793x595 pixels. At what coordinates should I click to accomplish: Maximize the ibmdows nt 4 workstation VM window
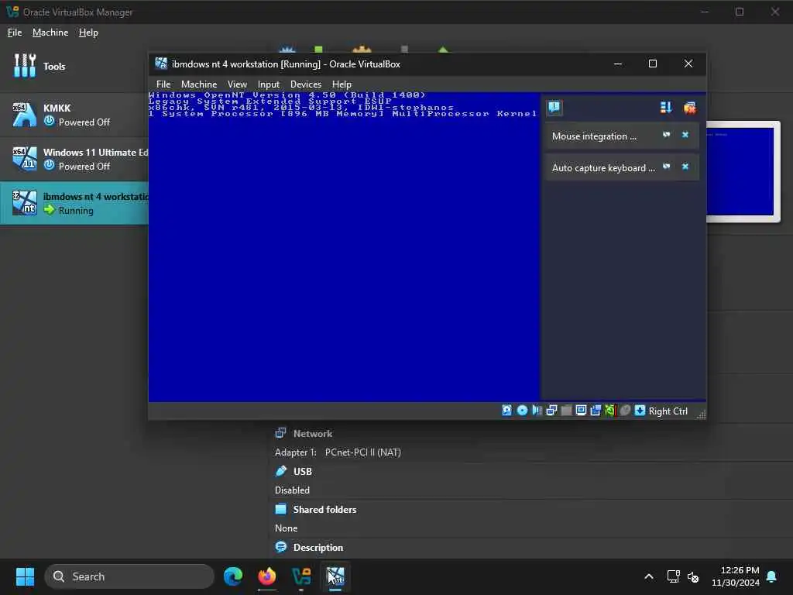(x=653, y=64)
